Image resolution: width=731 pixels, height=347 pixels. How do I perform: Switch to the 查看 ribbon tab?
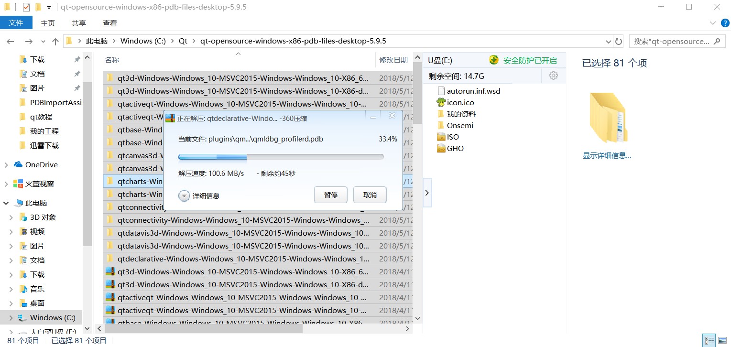pyautogui.click(x=110, y=23)
